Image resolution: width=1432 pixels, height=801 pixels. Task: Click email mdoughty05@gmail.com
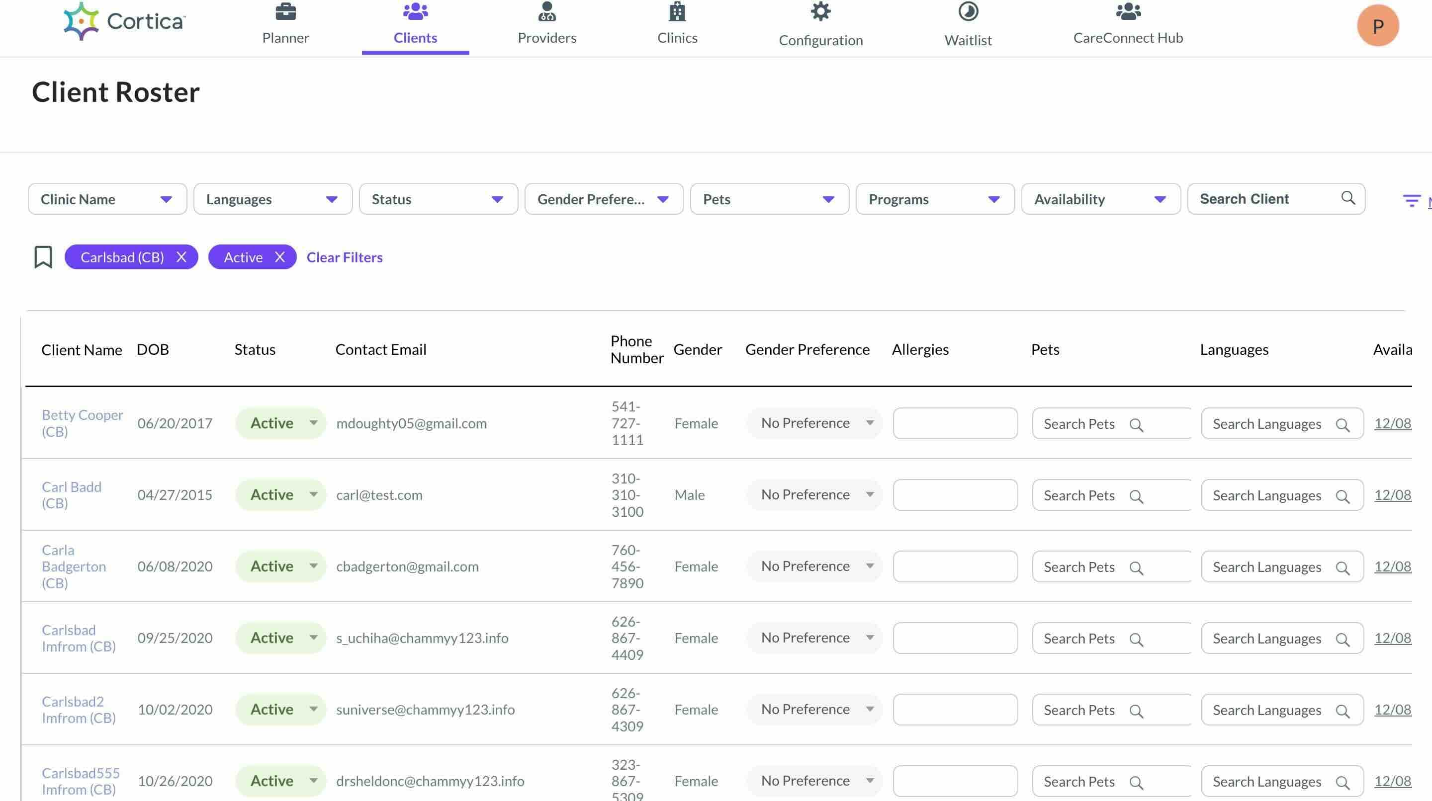(411, 423)
